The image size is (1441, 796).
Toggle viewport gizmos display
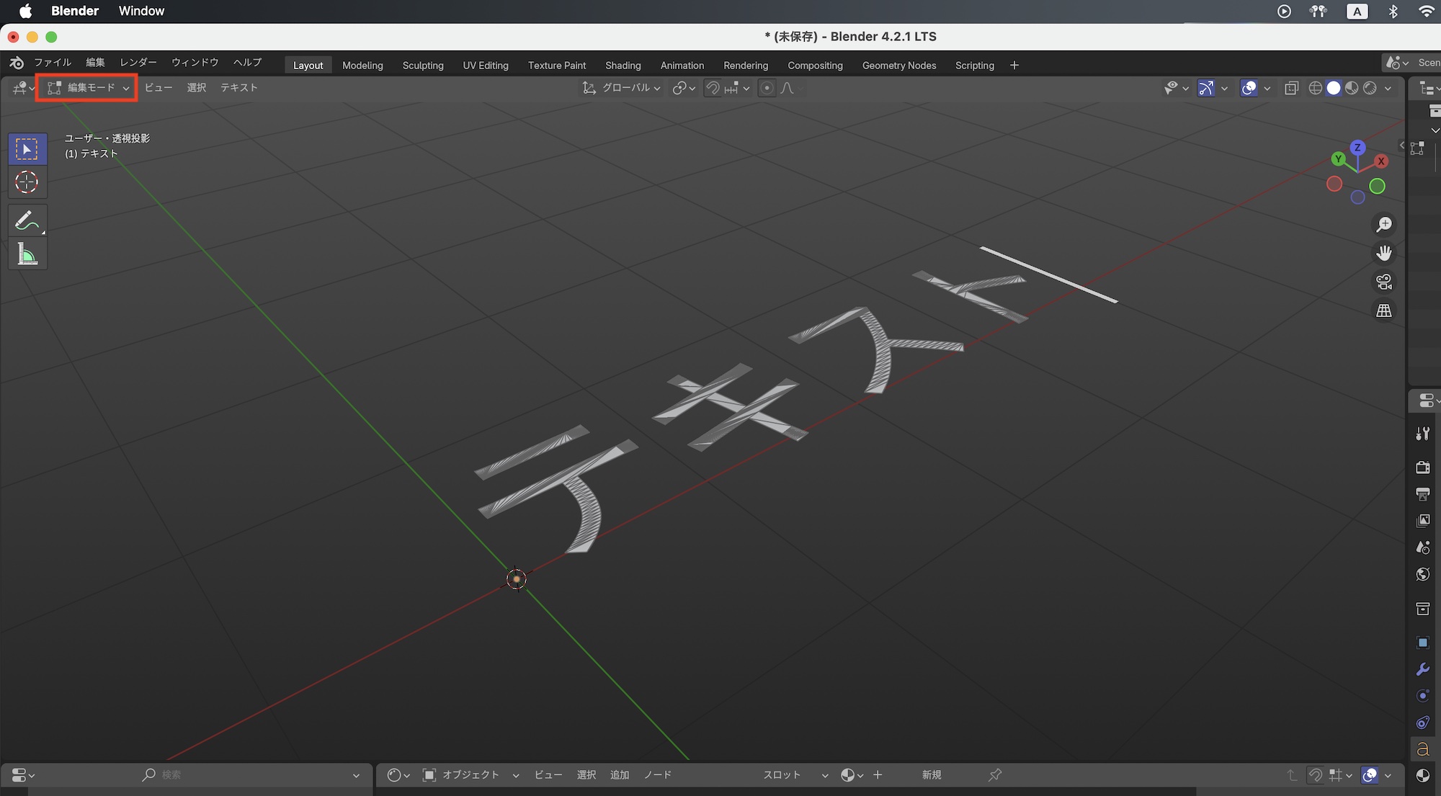coord(1205,88)
